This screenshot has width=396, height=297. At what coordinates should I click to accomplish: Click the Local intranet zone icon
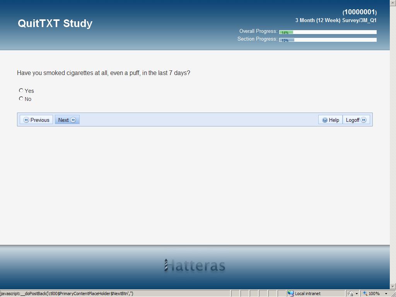click(291, 294)
